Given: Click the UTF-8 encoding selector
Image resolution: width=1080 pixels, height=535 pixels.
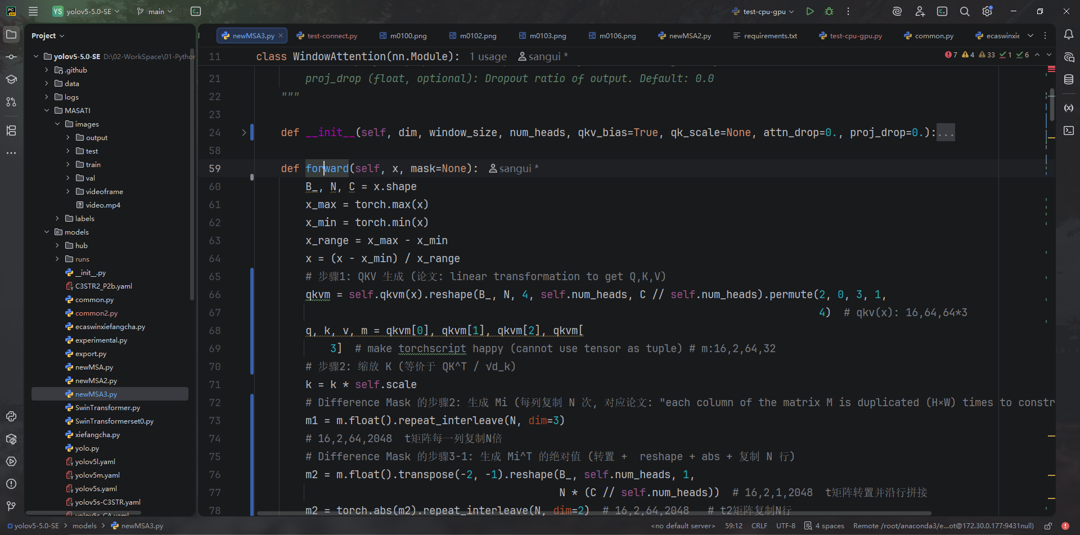Looking at the screenshot, I should 785,526.
